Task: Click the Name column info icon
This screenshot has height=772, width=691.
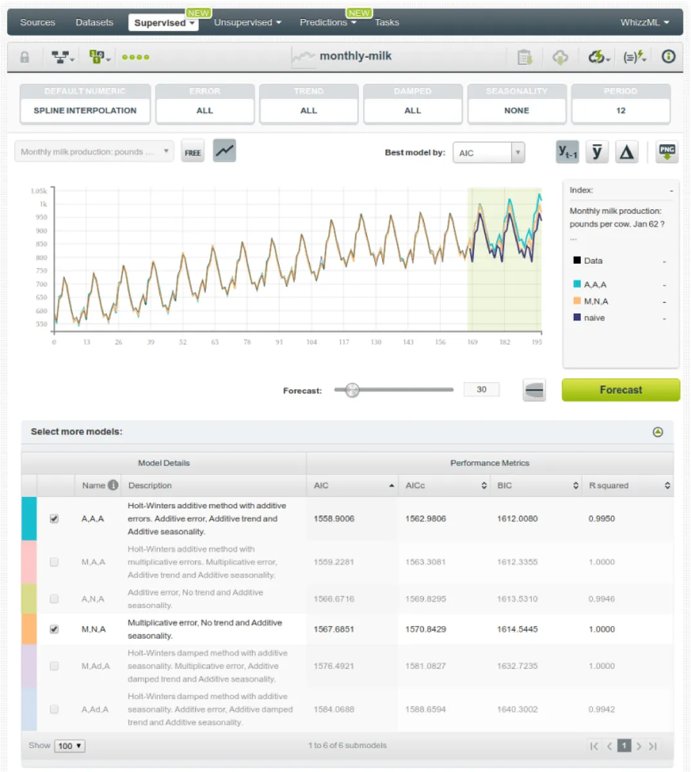Action: (x=113, y=485)
